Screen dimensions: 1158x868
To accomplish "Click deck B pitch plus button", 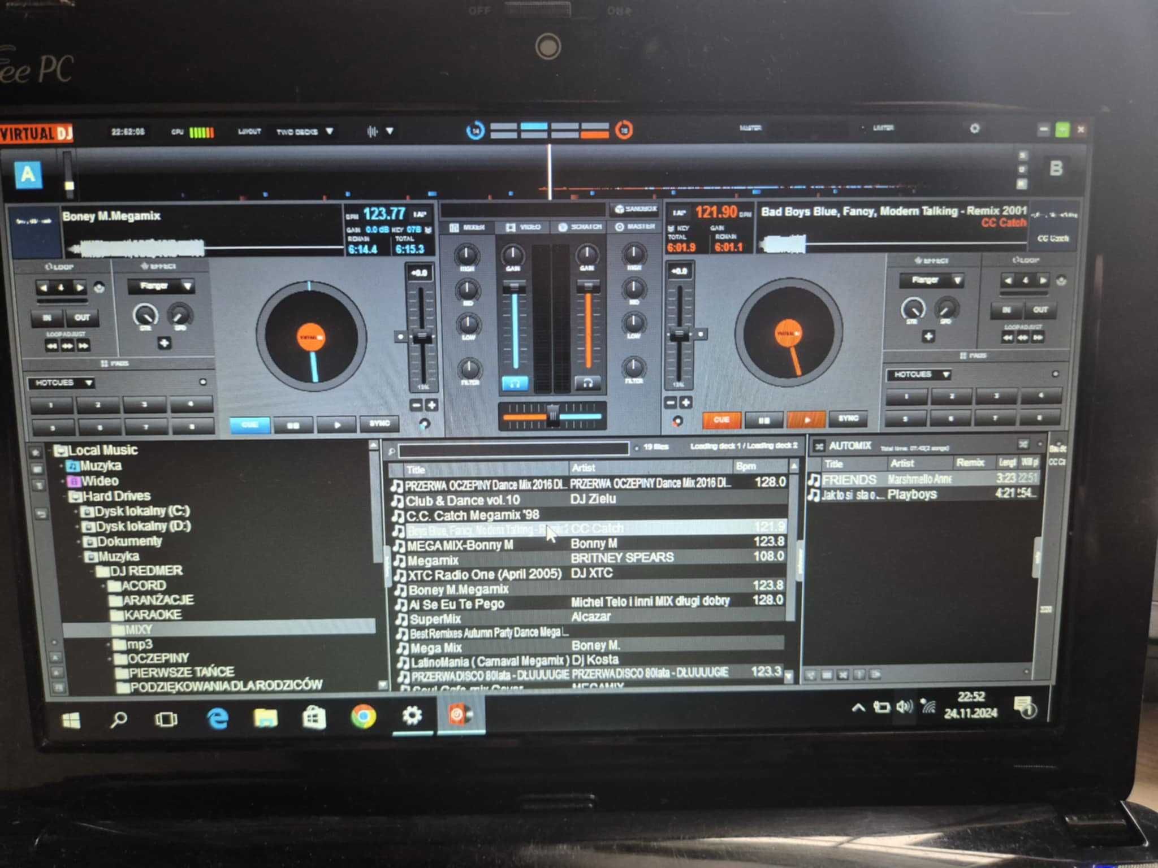I will 686,402.
